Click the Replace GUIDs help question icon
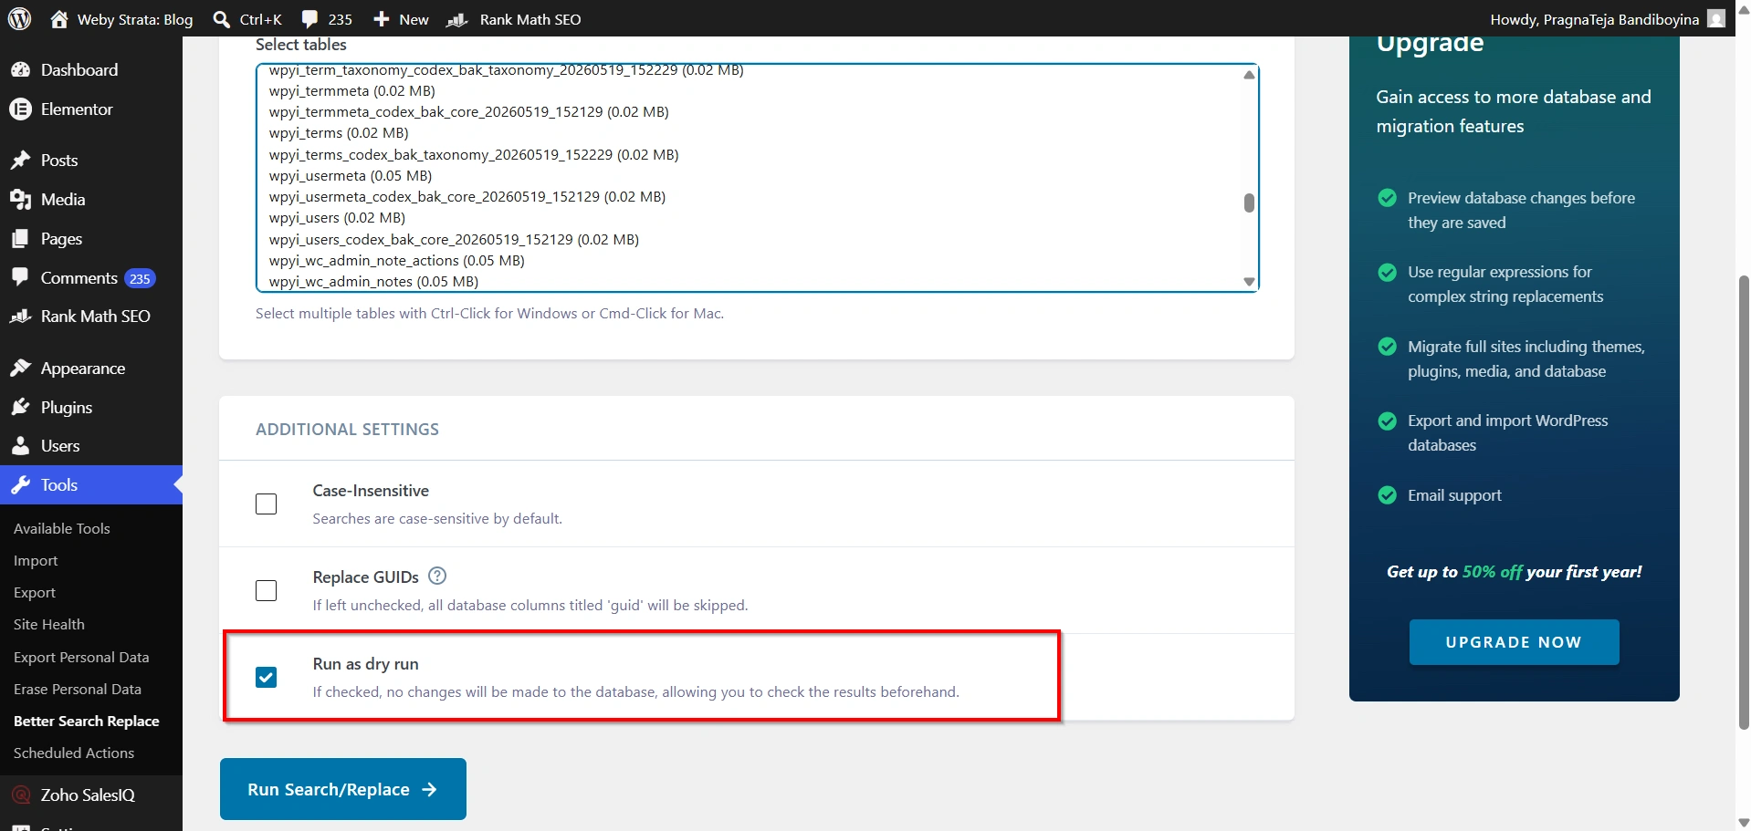1751x831 pixels. [x=437, y=576]
